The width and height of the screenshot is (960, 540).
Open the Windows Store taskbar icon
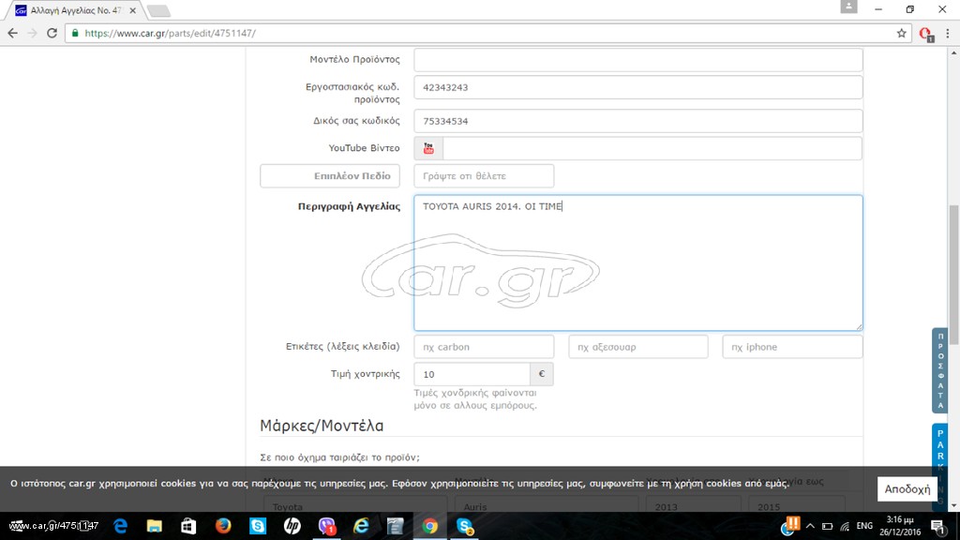[x=188, y=526]
